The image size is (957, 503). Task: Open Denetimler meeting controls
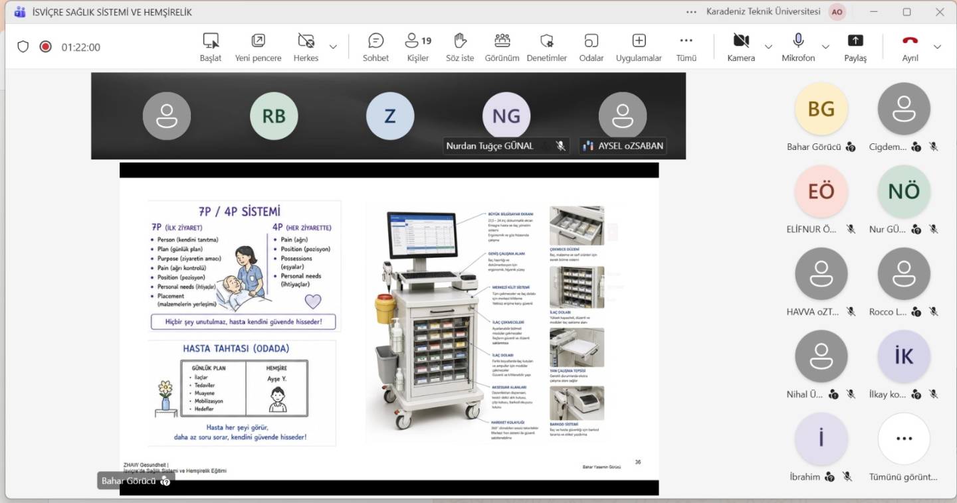point(546,46)
